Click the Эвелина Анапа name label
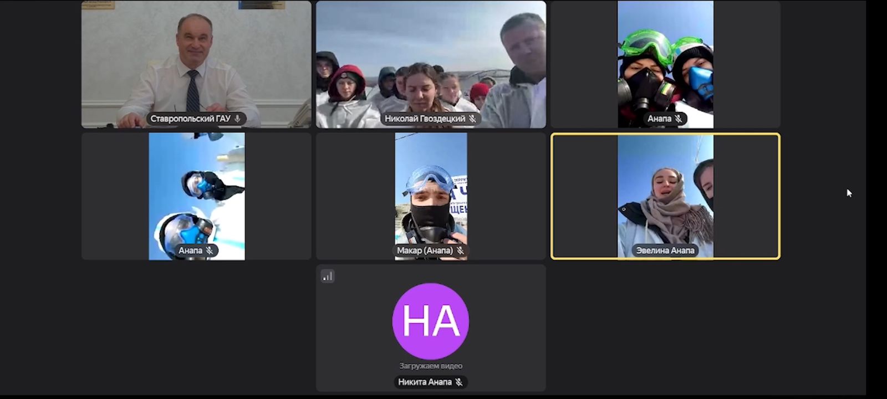The height and width of the screenshot is (399, 887). (665, 250)
